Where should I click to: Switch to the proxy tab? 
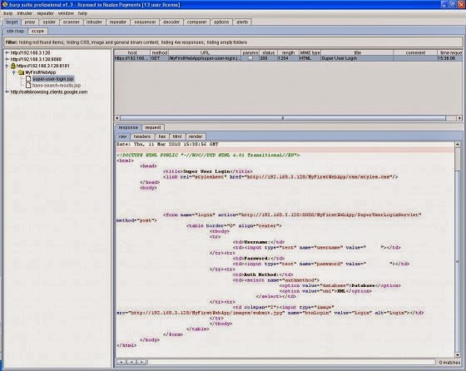(30, 22)
